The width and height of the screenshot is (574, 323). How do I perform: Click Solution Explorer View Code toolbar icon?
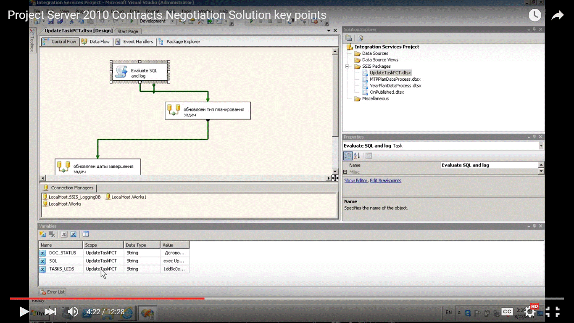tap(360, 38)
